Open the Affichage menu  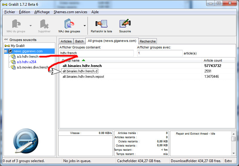[42, 12]
